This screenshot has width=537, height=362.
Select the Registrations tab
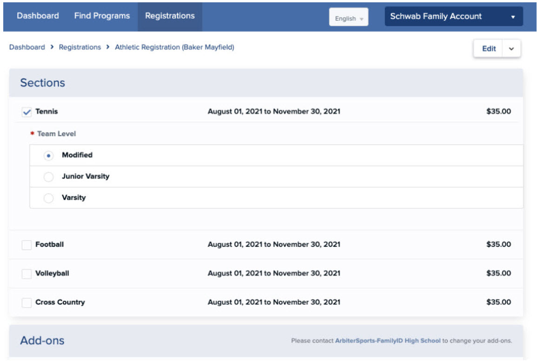click(x=170, y=16)
